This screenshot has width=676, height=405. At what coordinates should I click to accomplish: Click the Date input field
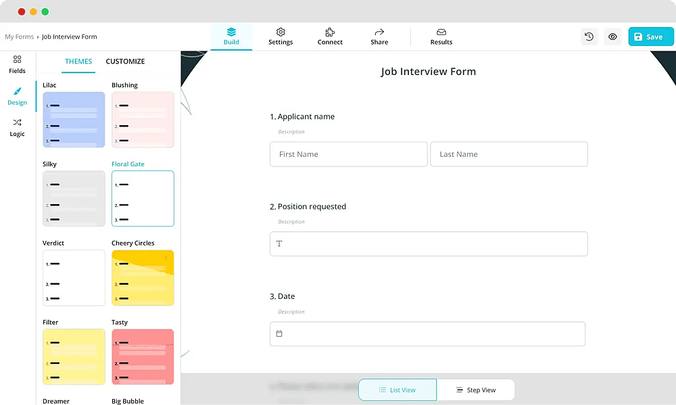tap(427, 334)
